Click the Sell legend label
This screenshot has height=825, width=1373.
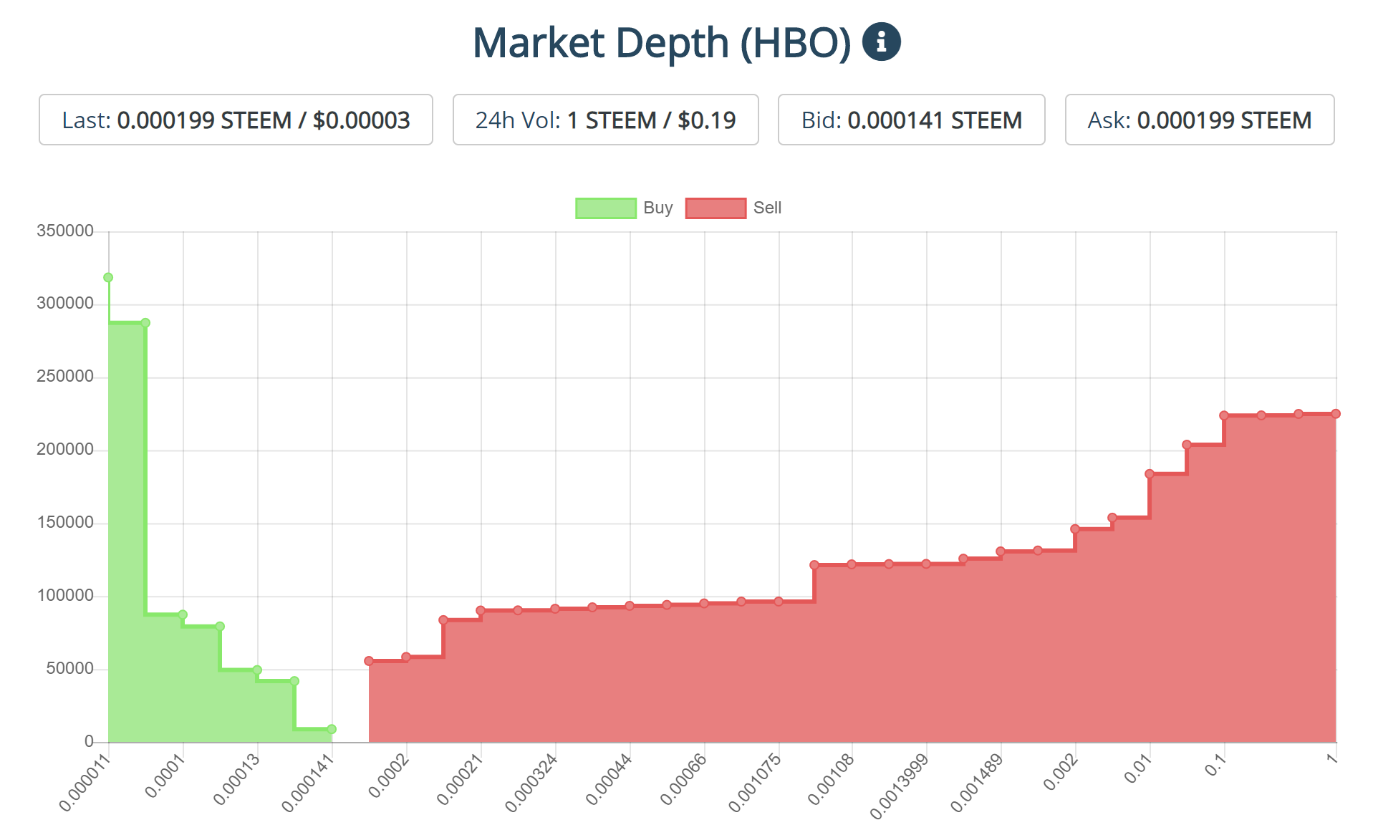pyautogui.click(x=767, y=208)
